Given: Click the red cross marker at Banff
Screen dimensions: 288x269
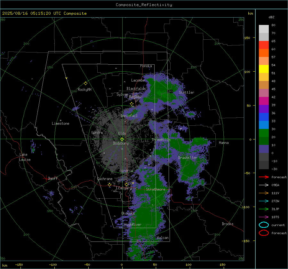Looking at the screenshot, I should tap(46, 178).
